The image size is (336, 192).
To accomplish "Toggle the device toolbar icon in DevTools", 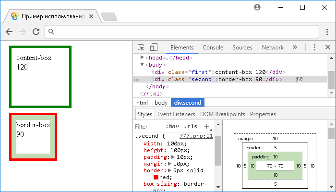I will coord(154,48).
